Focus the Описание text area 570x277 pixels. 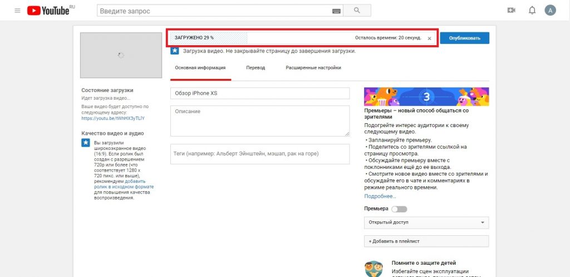(x=260, y=121)
